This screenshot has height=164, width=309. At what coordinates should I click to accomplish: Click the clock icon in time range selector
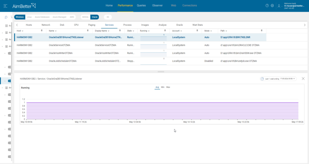click(262, 79)
